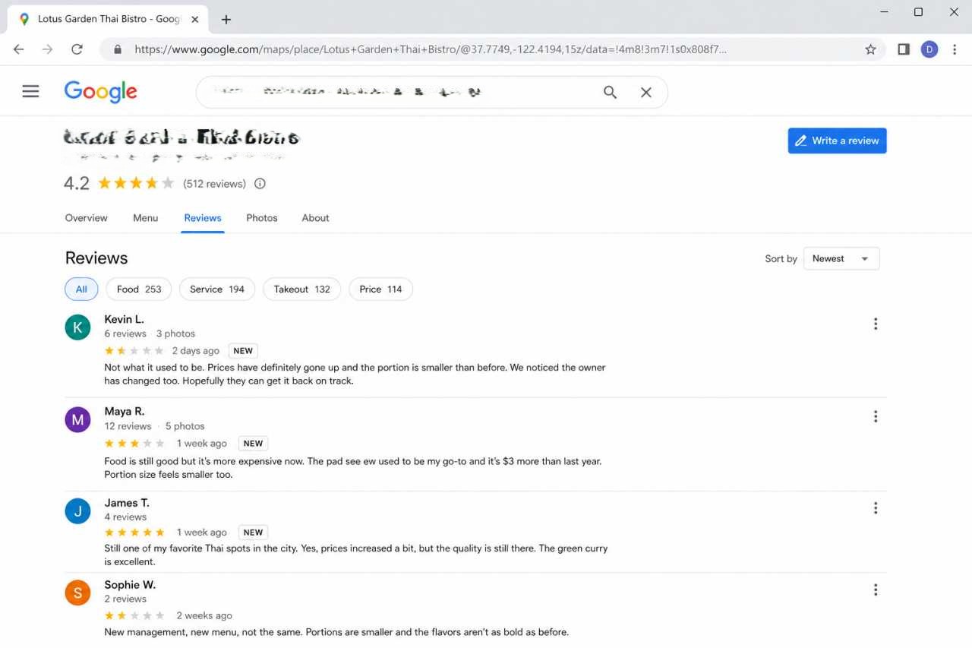Click Sophie W.'s "2 reviews" text
The width and height of the screenshot is (972, 648).
pos(125,599)
